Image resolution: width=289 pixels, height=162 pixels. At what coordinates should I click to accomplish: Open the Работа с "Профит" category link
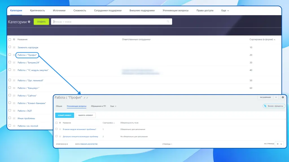pyautogui.click(x=27, y=55)
